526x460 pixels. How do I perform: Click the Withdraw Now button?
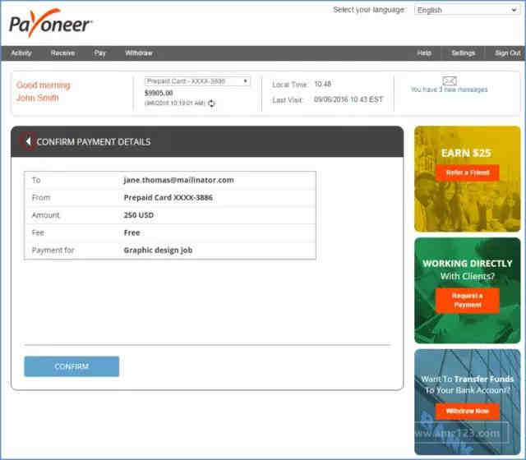point(468,411)
